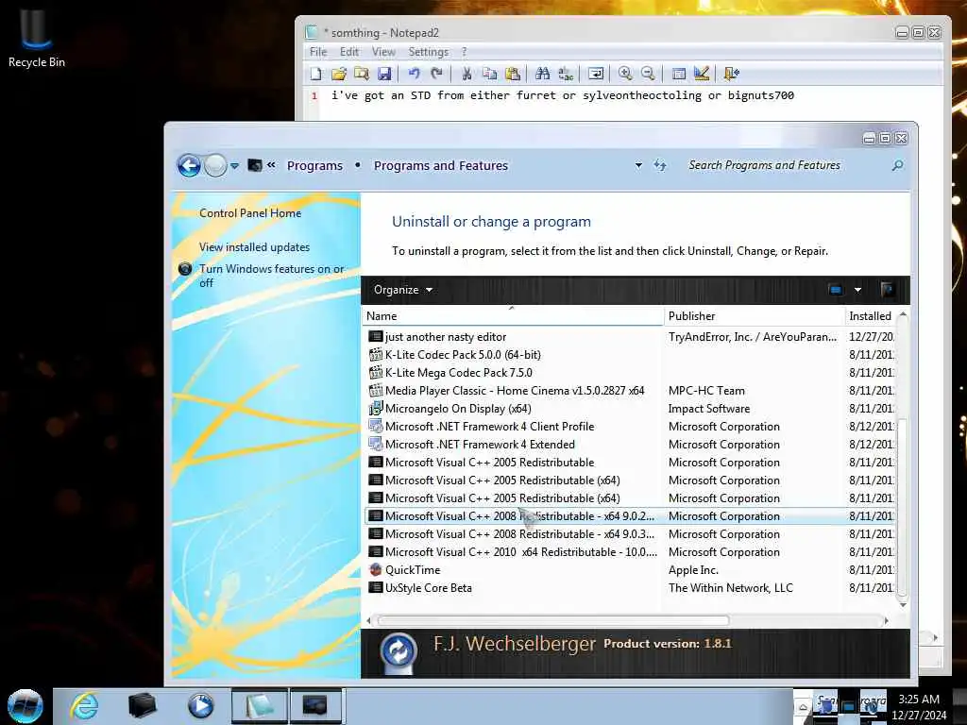Open Control Panel Home link
The image size is (967, 725).
click(250, 213)
